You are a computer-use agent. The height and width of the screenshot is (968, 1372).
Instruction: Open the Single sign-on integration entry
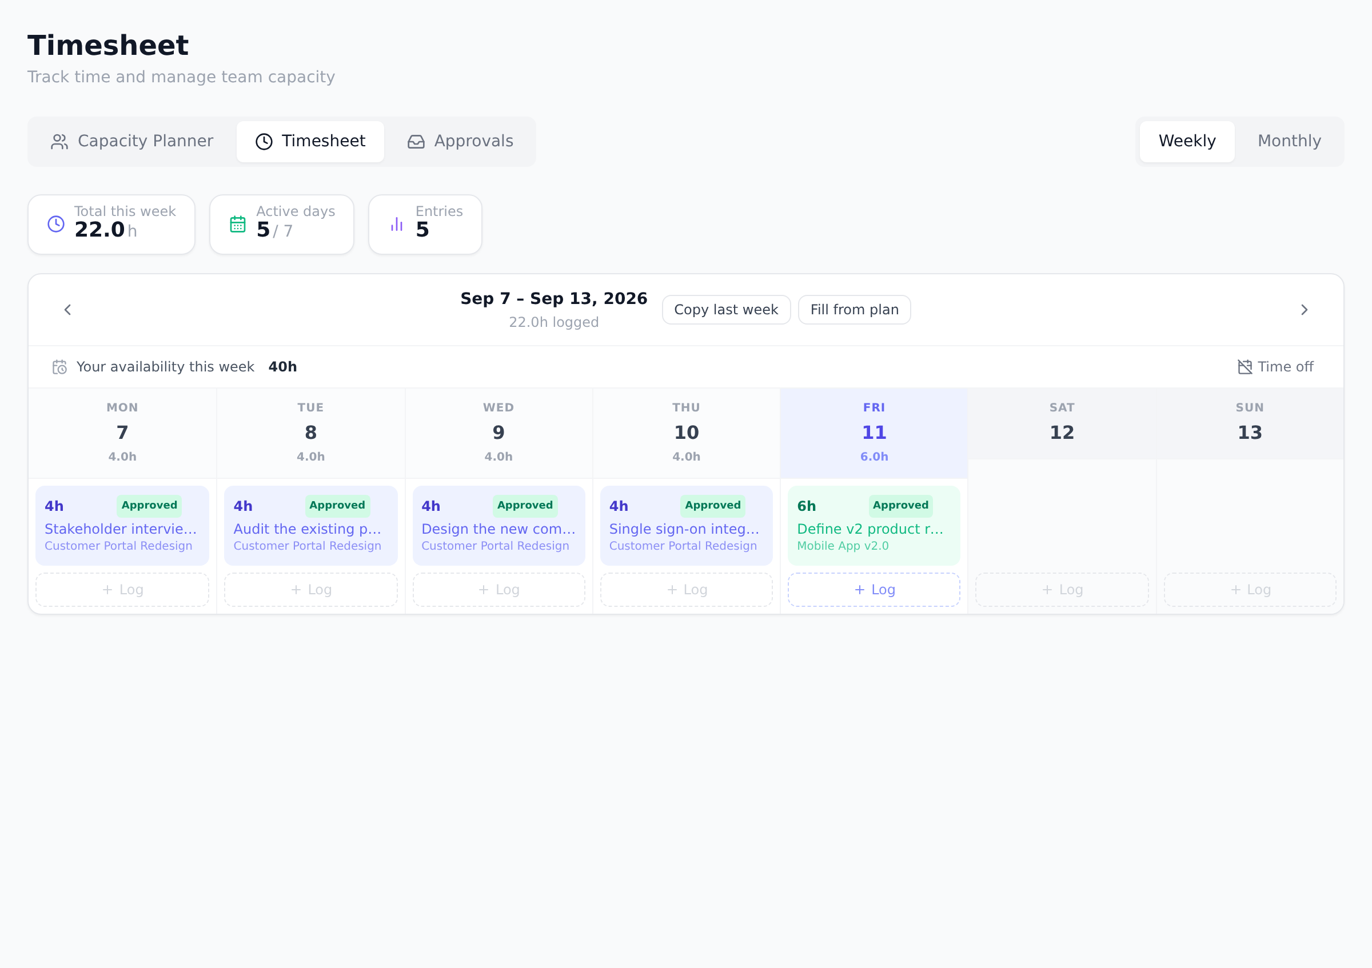pyautogui.click(x=687, y=526)
